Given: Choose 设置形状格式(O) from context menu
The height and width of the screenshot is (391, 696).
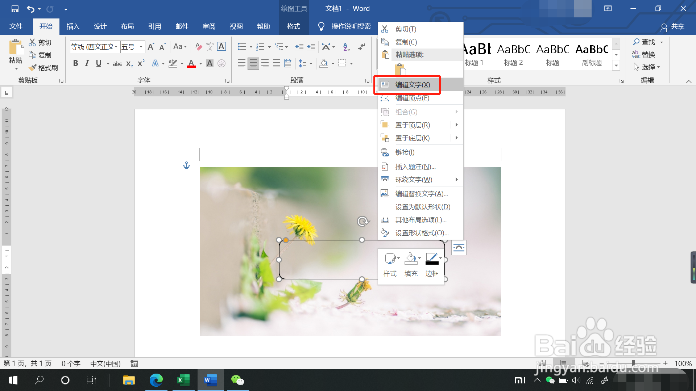Looking at the screenshot, I should coord(420,233).
